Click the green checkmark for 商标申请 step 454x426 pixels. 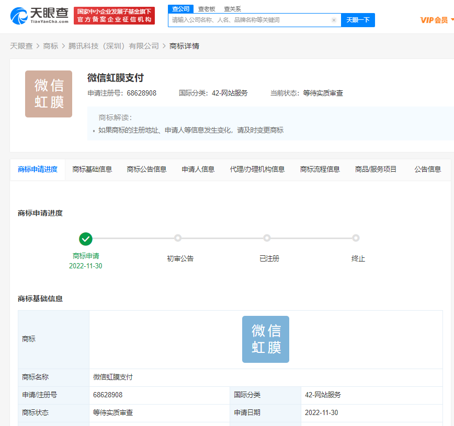click(x=86, y=239)
